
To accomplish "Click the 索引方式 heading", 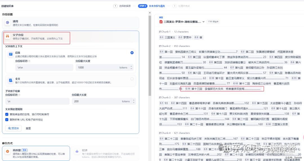I will pos(7,143).
